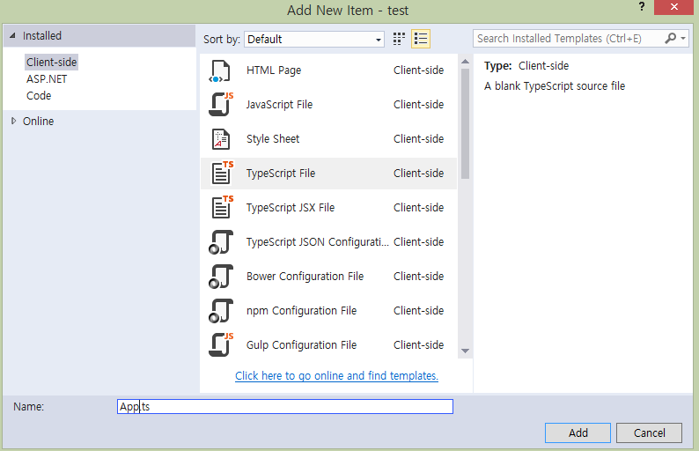Open the Sort by dropdown
This screenshot has width=699, height=451.
pyautogui.click(x=314, y=39)
